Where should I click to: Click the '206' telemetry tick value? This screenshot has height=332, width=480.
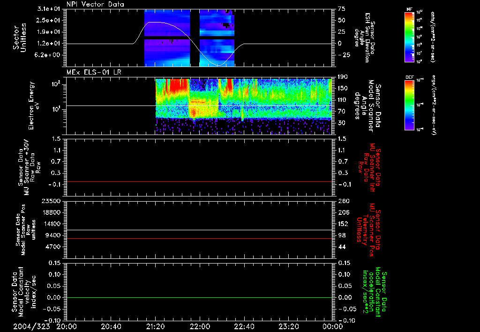pos(343,212)
